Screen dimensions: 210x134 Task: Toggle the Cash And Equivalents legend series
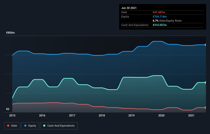click(59, 126)
